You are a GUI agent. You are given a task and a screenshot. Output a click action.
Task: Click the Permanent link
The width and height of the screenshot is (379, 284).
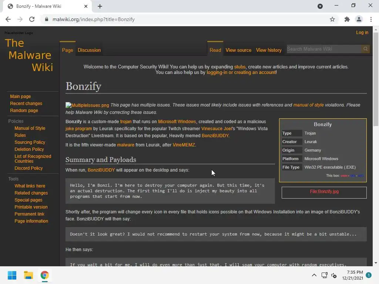29,214
